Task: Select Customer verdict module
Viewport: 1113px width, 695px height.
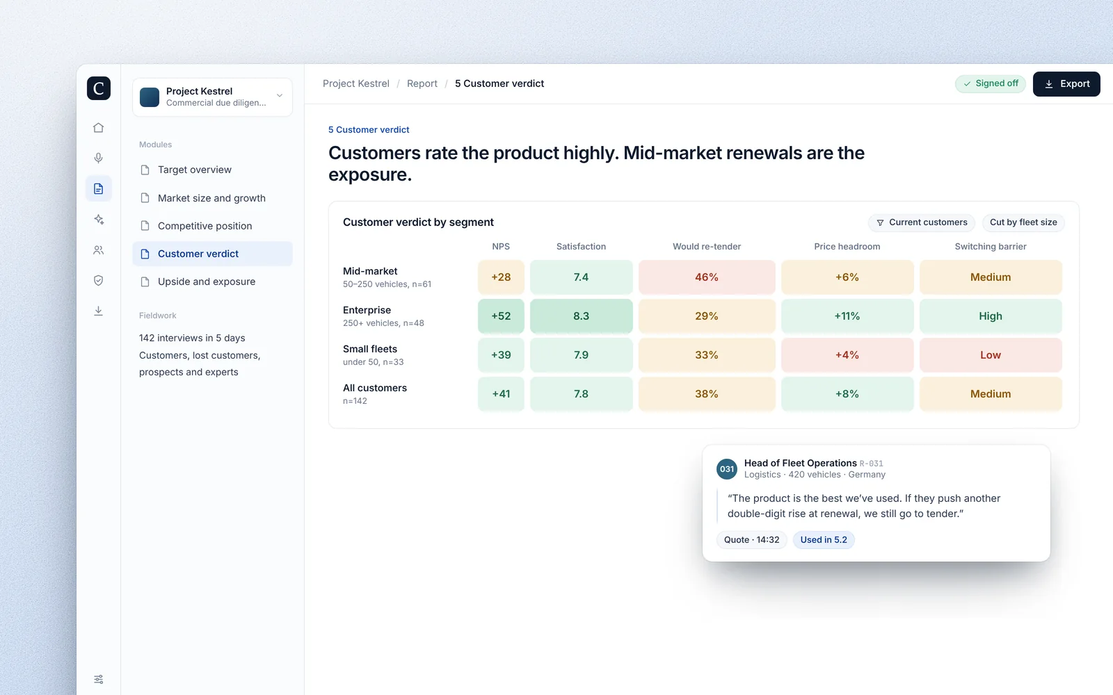Action: 212,254
